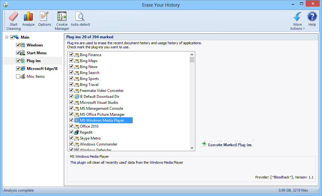Screen dimensions: 322x196
Task: Click the Skype Metro plug-in icon
Action: tap(77, 138)
